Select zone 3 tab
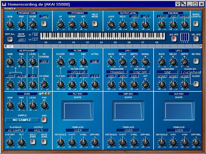This screenshot has height=154, width=206. [x=46, y=94]
